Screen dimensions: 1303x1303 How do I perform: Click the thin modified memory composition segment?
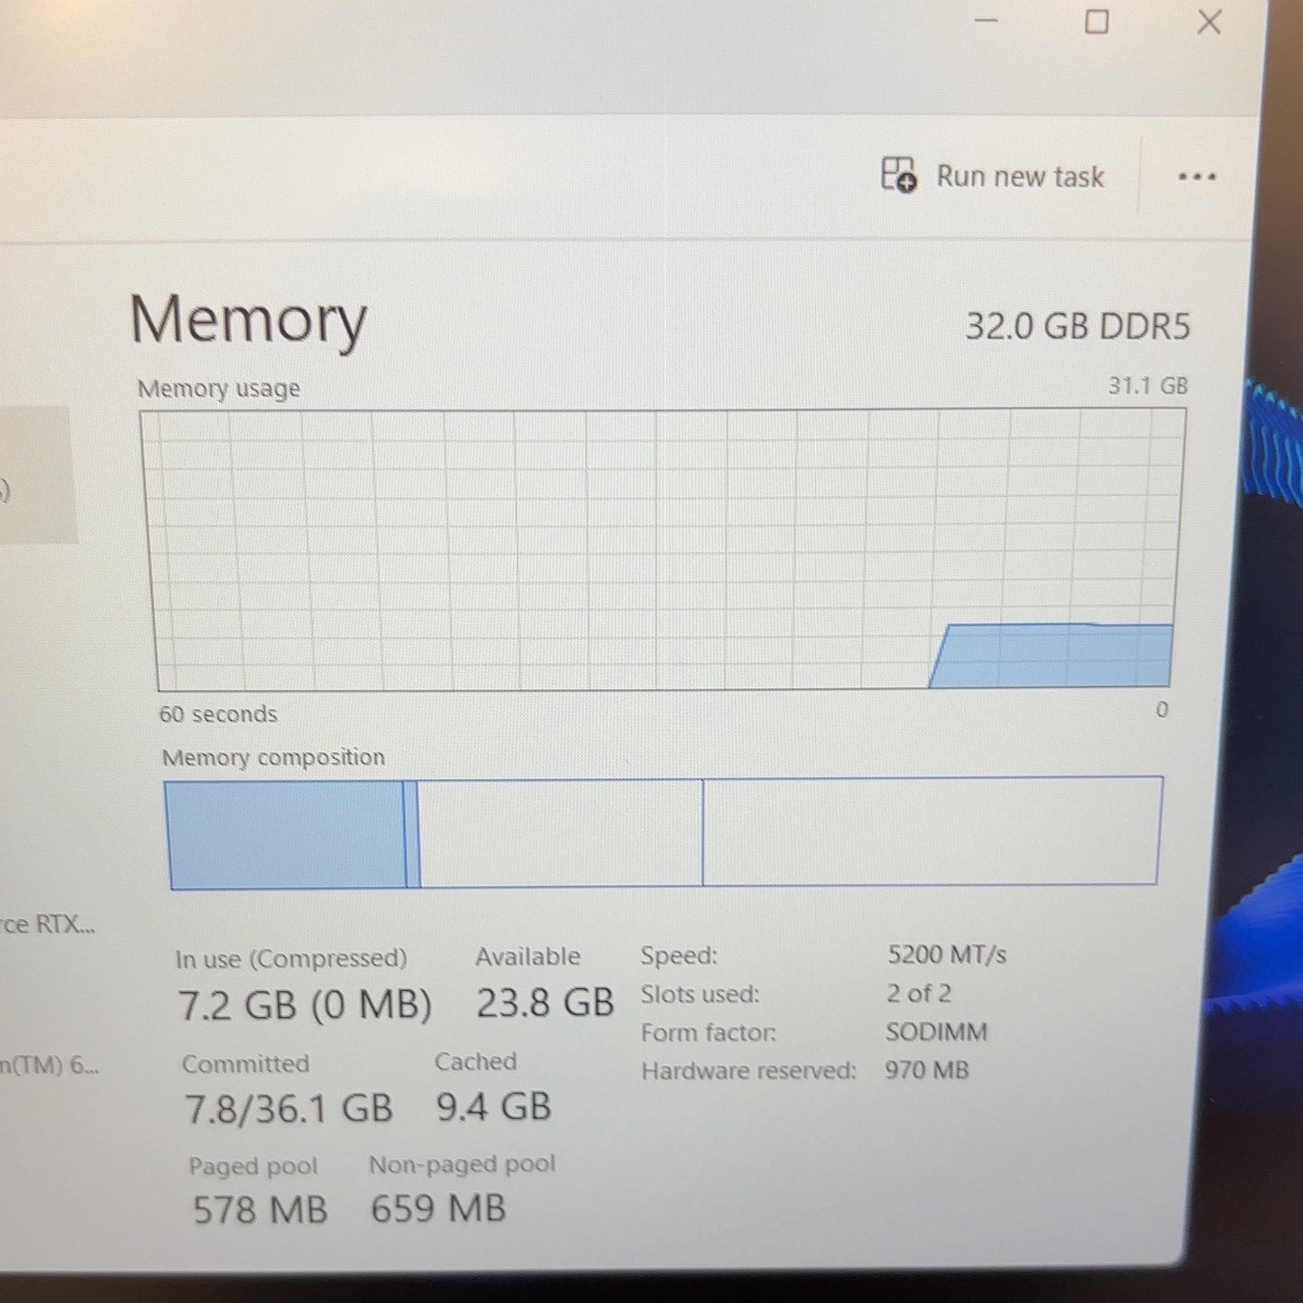(412, 834)
